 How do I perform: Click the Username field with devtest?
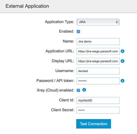(x=98, y=71)
